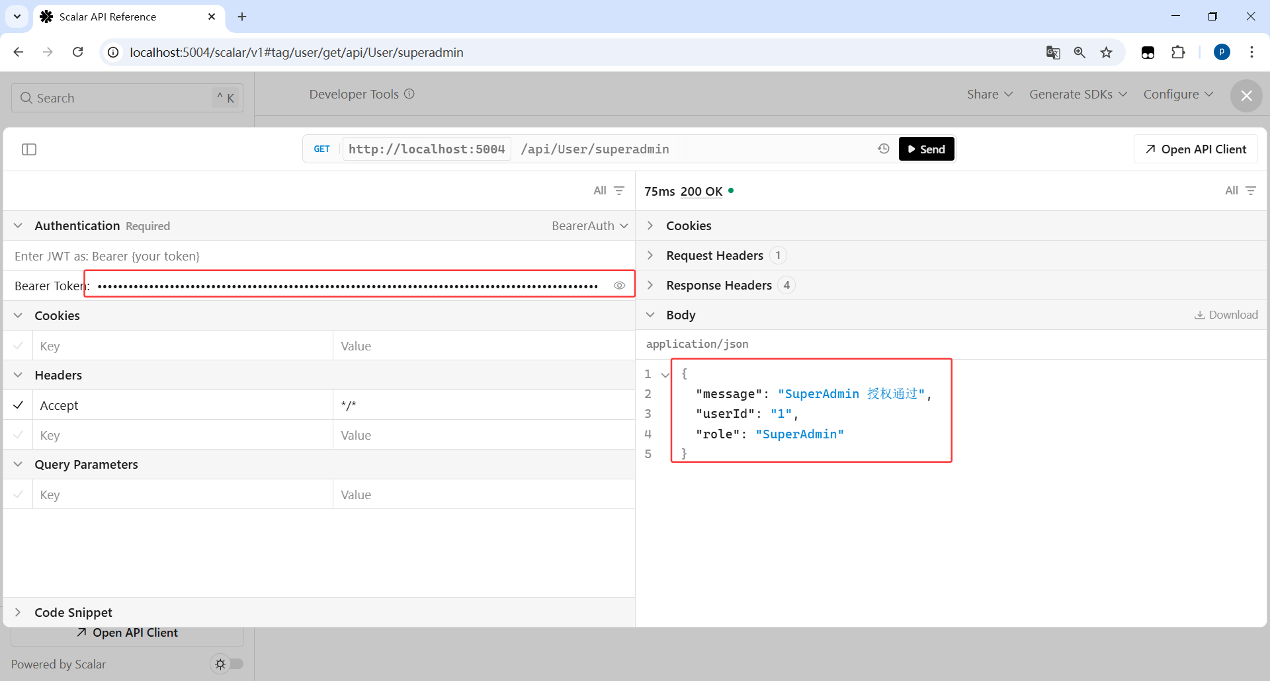Screen dimensions: 1270x681
Task: Open the Share menu
Action: click(x=990, y=94)
